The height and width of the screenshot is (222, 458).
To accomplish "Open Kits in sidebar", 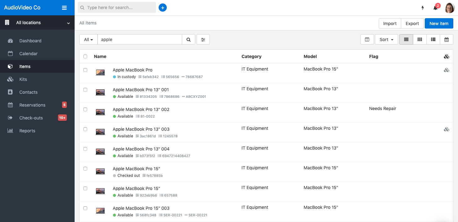I will pos(37,79).
